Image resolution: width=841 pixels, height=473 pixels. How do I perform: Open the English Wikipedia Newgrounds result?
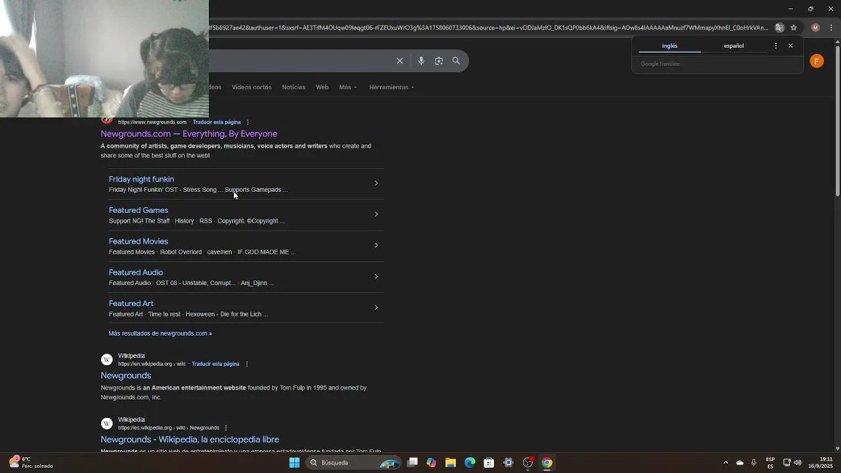[125, 376]
